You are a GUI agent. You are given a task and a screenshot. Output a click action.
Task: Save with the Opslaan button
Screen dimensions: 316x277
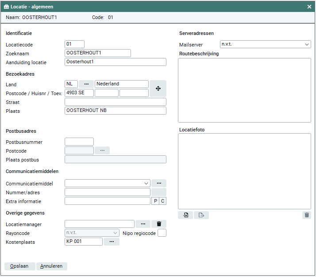[19, 266]
